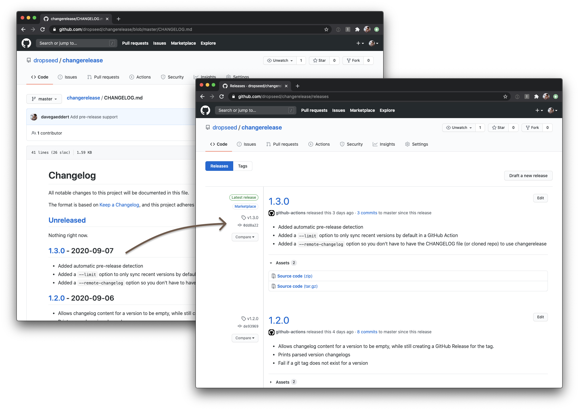579x410 pixels.
Task: Expand the Assets section under 1.2.0
Action: [x=282, y=382]
